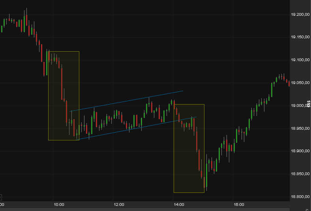Image resolution: width=311 pixels, height=211 pixels.
Task: Click the 12:00 time axis label
Action: point(119,204)
